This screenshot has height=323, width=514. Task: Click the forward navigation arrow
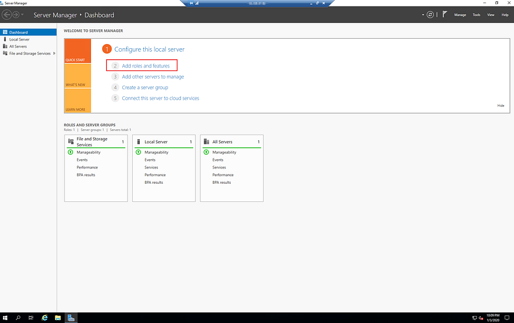point(15,15)
